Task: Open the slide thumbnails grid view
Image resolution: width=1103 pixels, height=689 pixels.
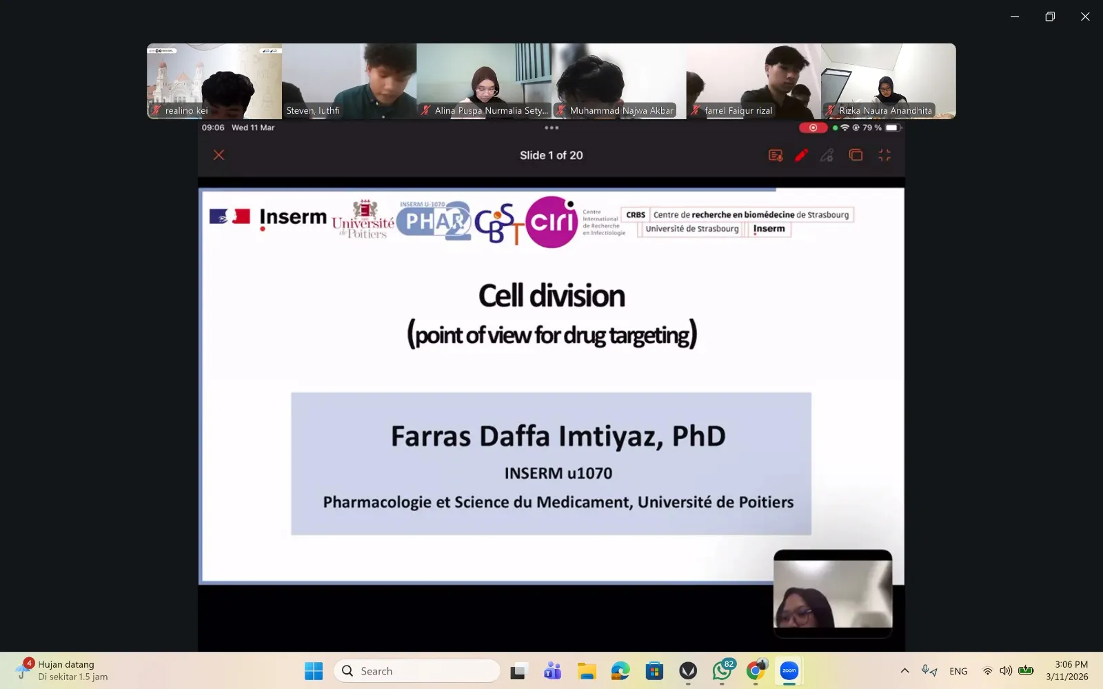Action: point(856,156)
